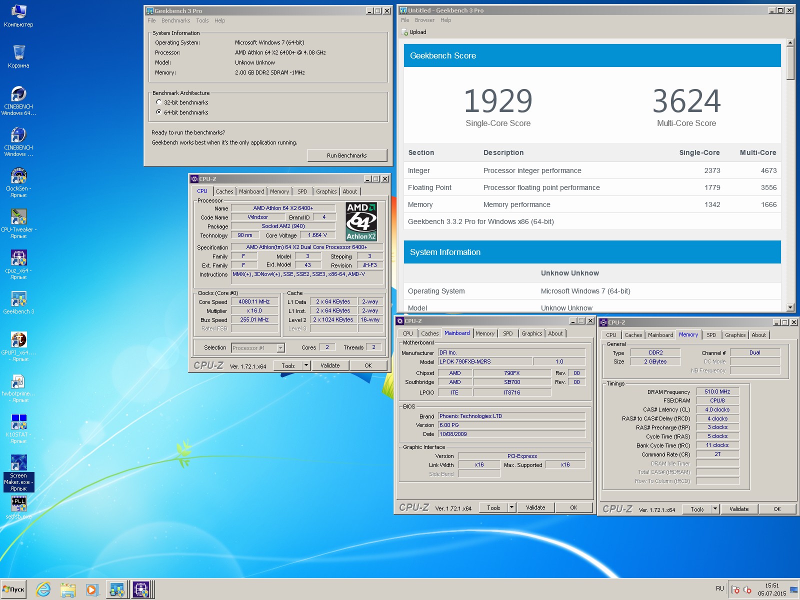800x600 pixels.
Task: Open the setfsb.exe desktop icon
Action: point(18,507)
